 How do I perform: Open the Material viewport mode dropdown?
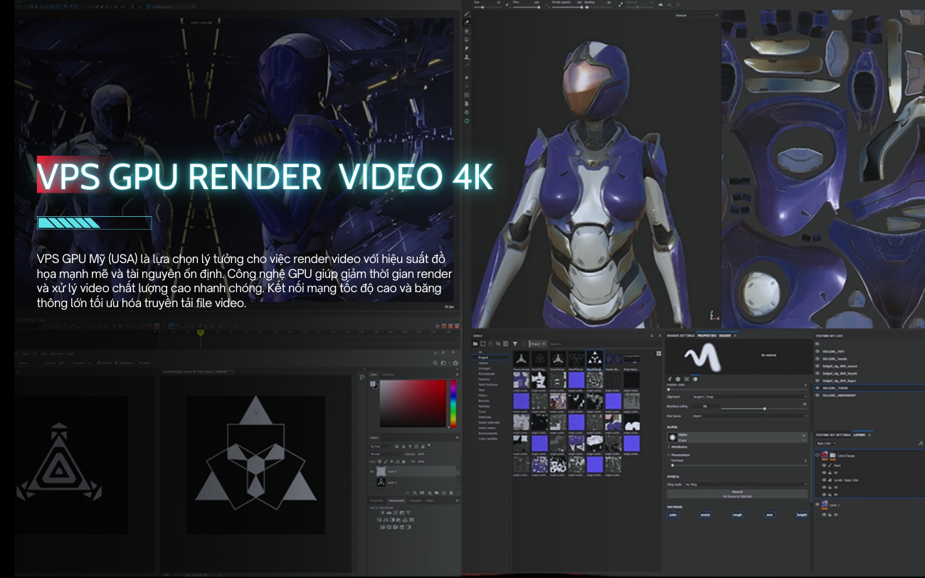pos(697,16)
